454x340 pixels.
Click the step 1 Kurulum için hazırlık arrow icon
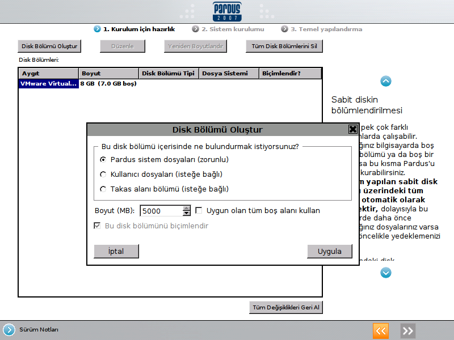(97, 29)
